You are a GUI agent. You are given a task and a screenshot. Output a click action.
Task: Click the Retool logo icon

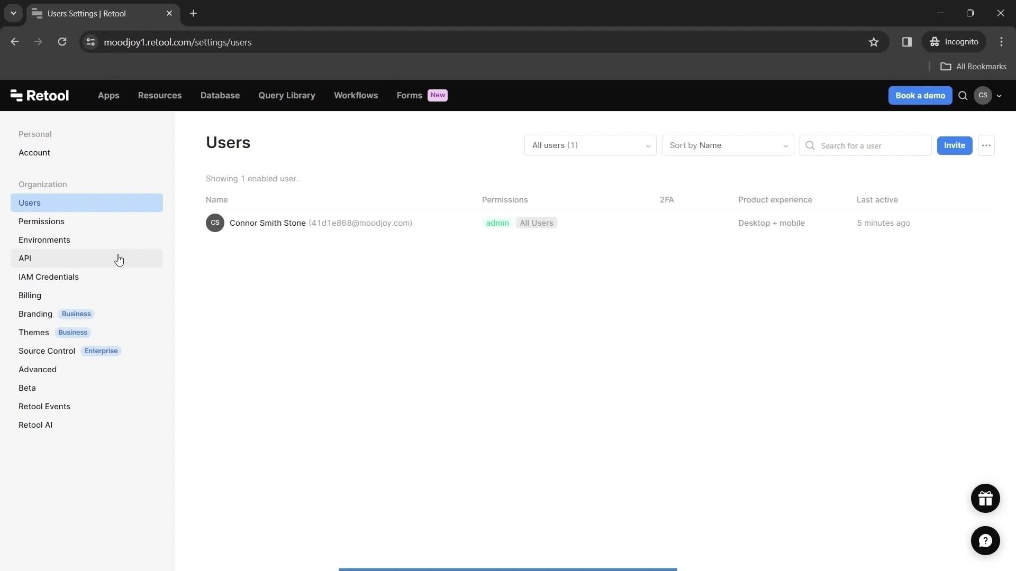tap(16, 95)
